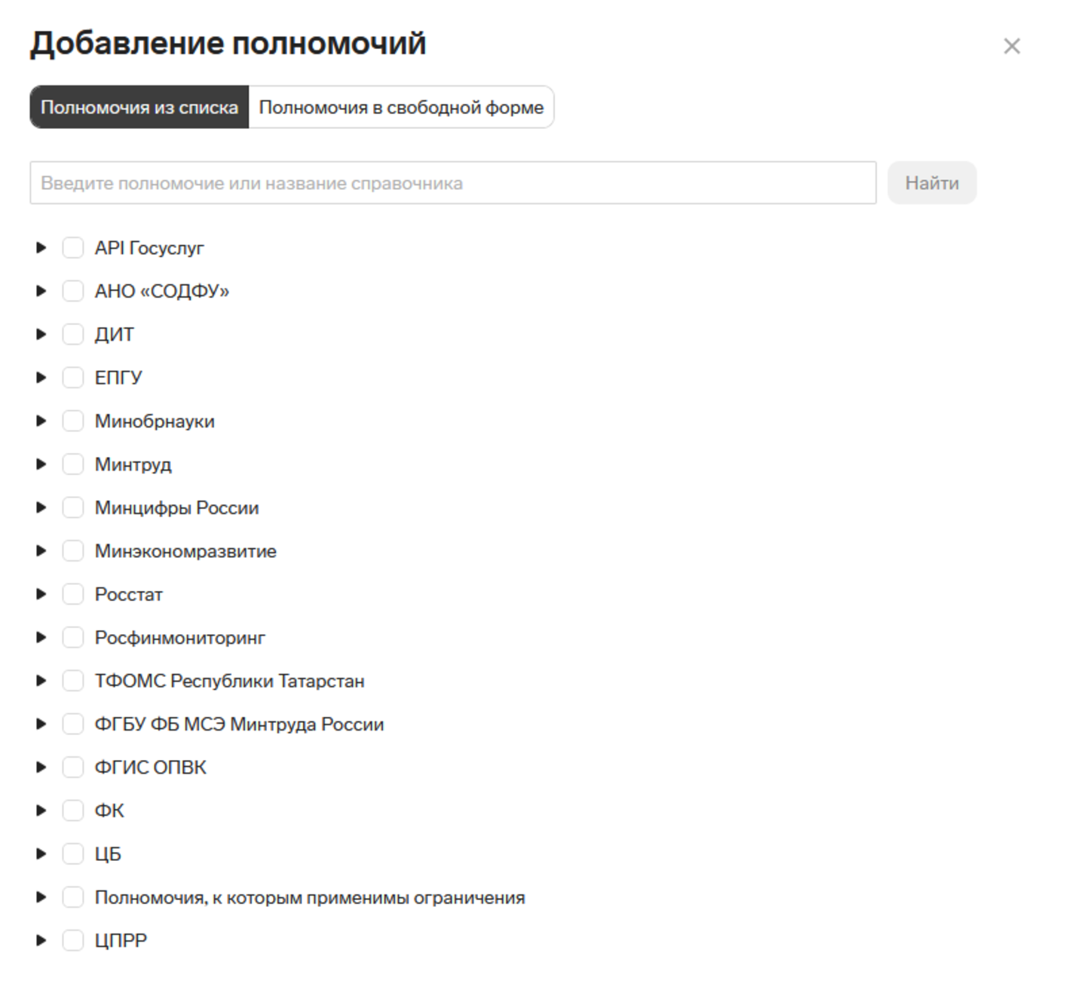
Task: Expand the АНО «СОДФУ» node
Action: (41, 291)
